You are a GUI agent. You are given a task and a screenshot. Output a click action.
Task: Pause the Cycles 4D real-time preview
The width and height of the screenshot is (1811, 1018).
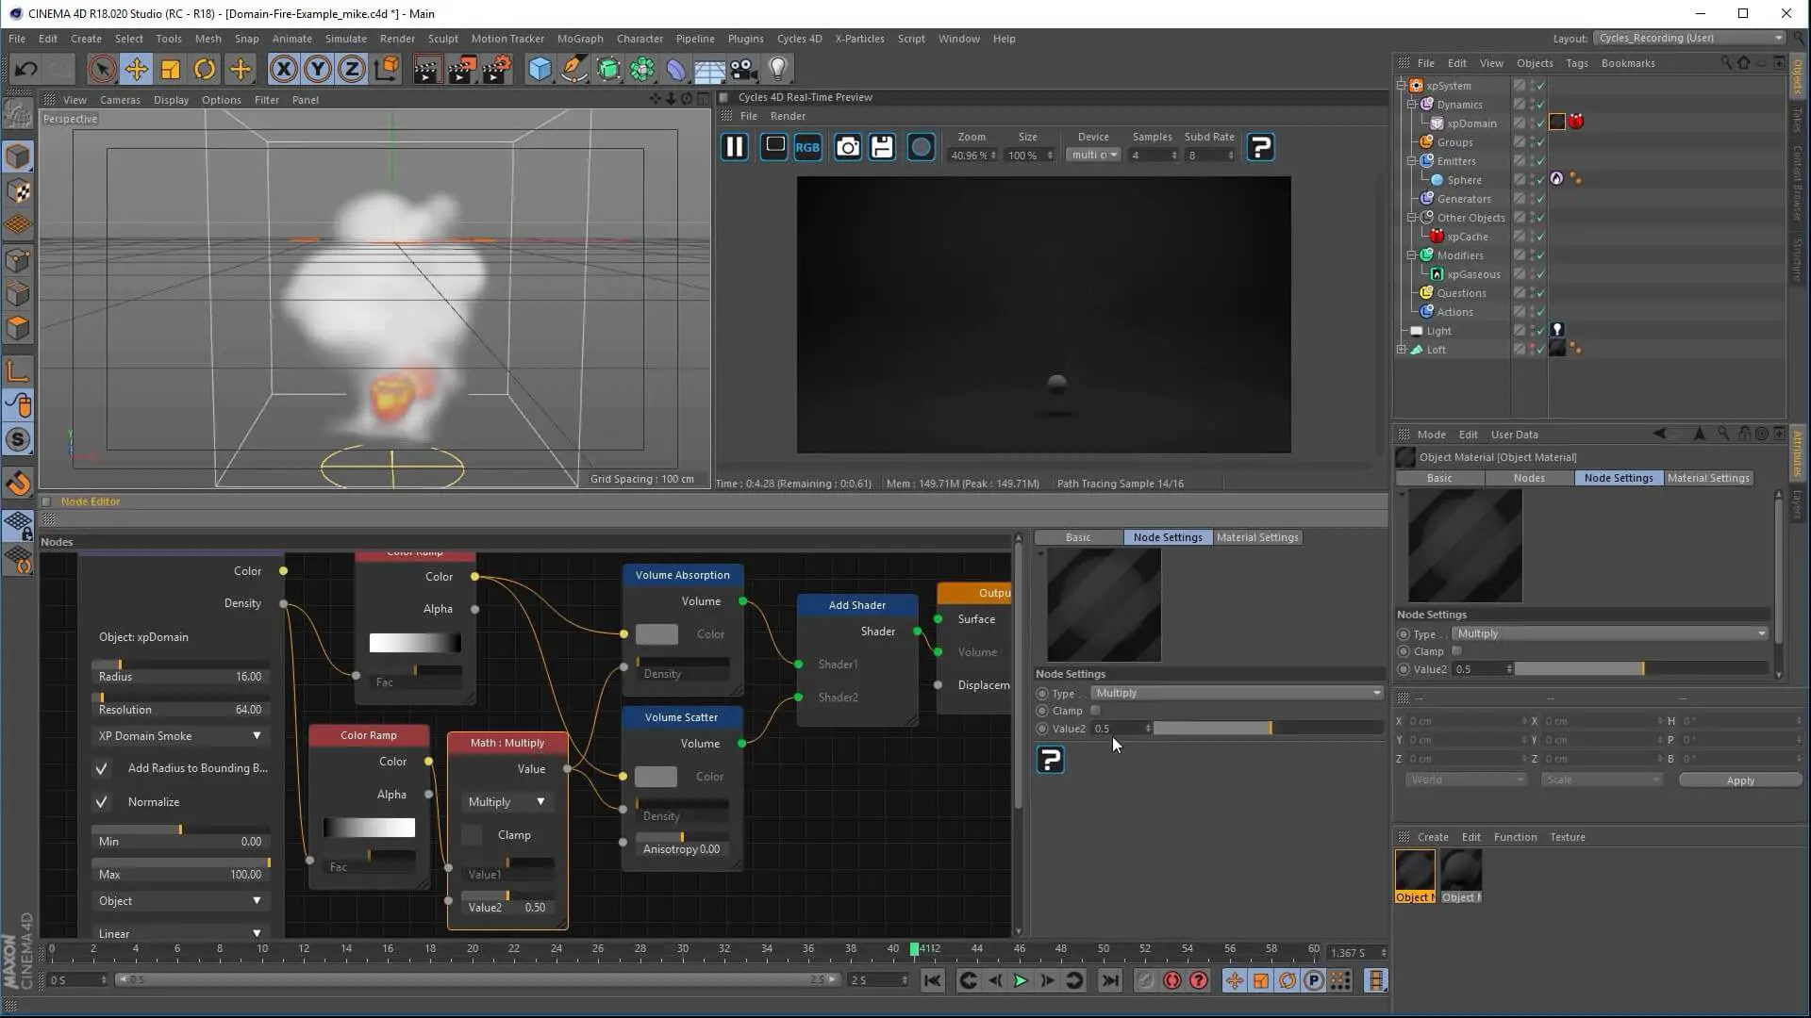pyautogui.click(x=735, y=147)
